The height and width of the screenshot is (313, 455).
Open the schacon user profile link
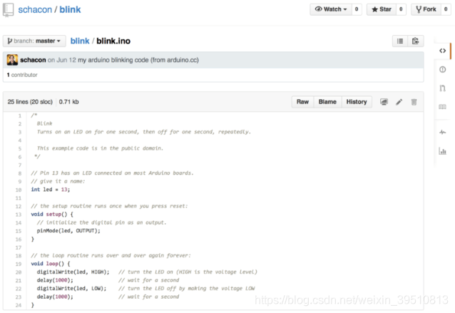pos(35,9)
